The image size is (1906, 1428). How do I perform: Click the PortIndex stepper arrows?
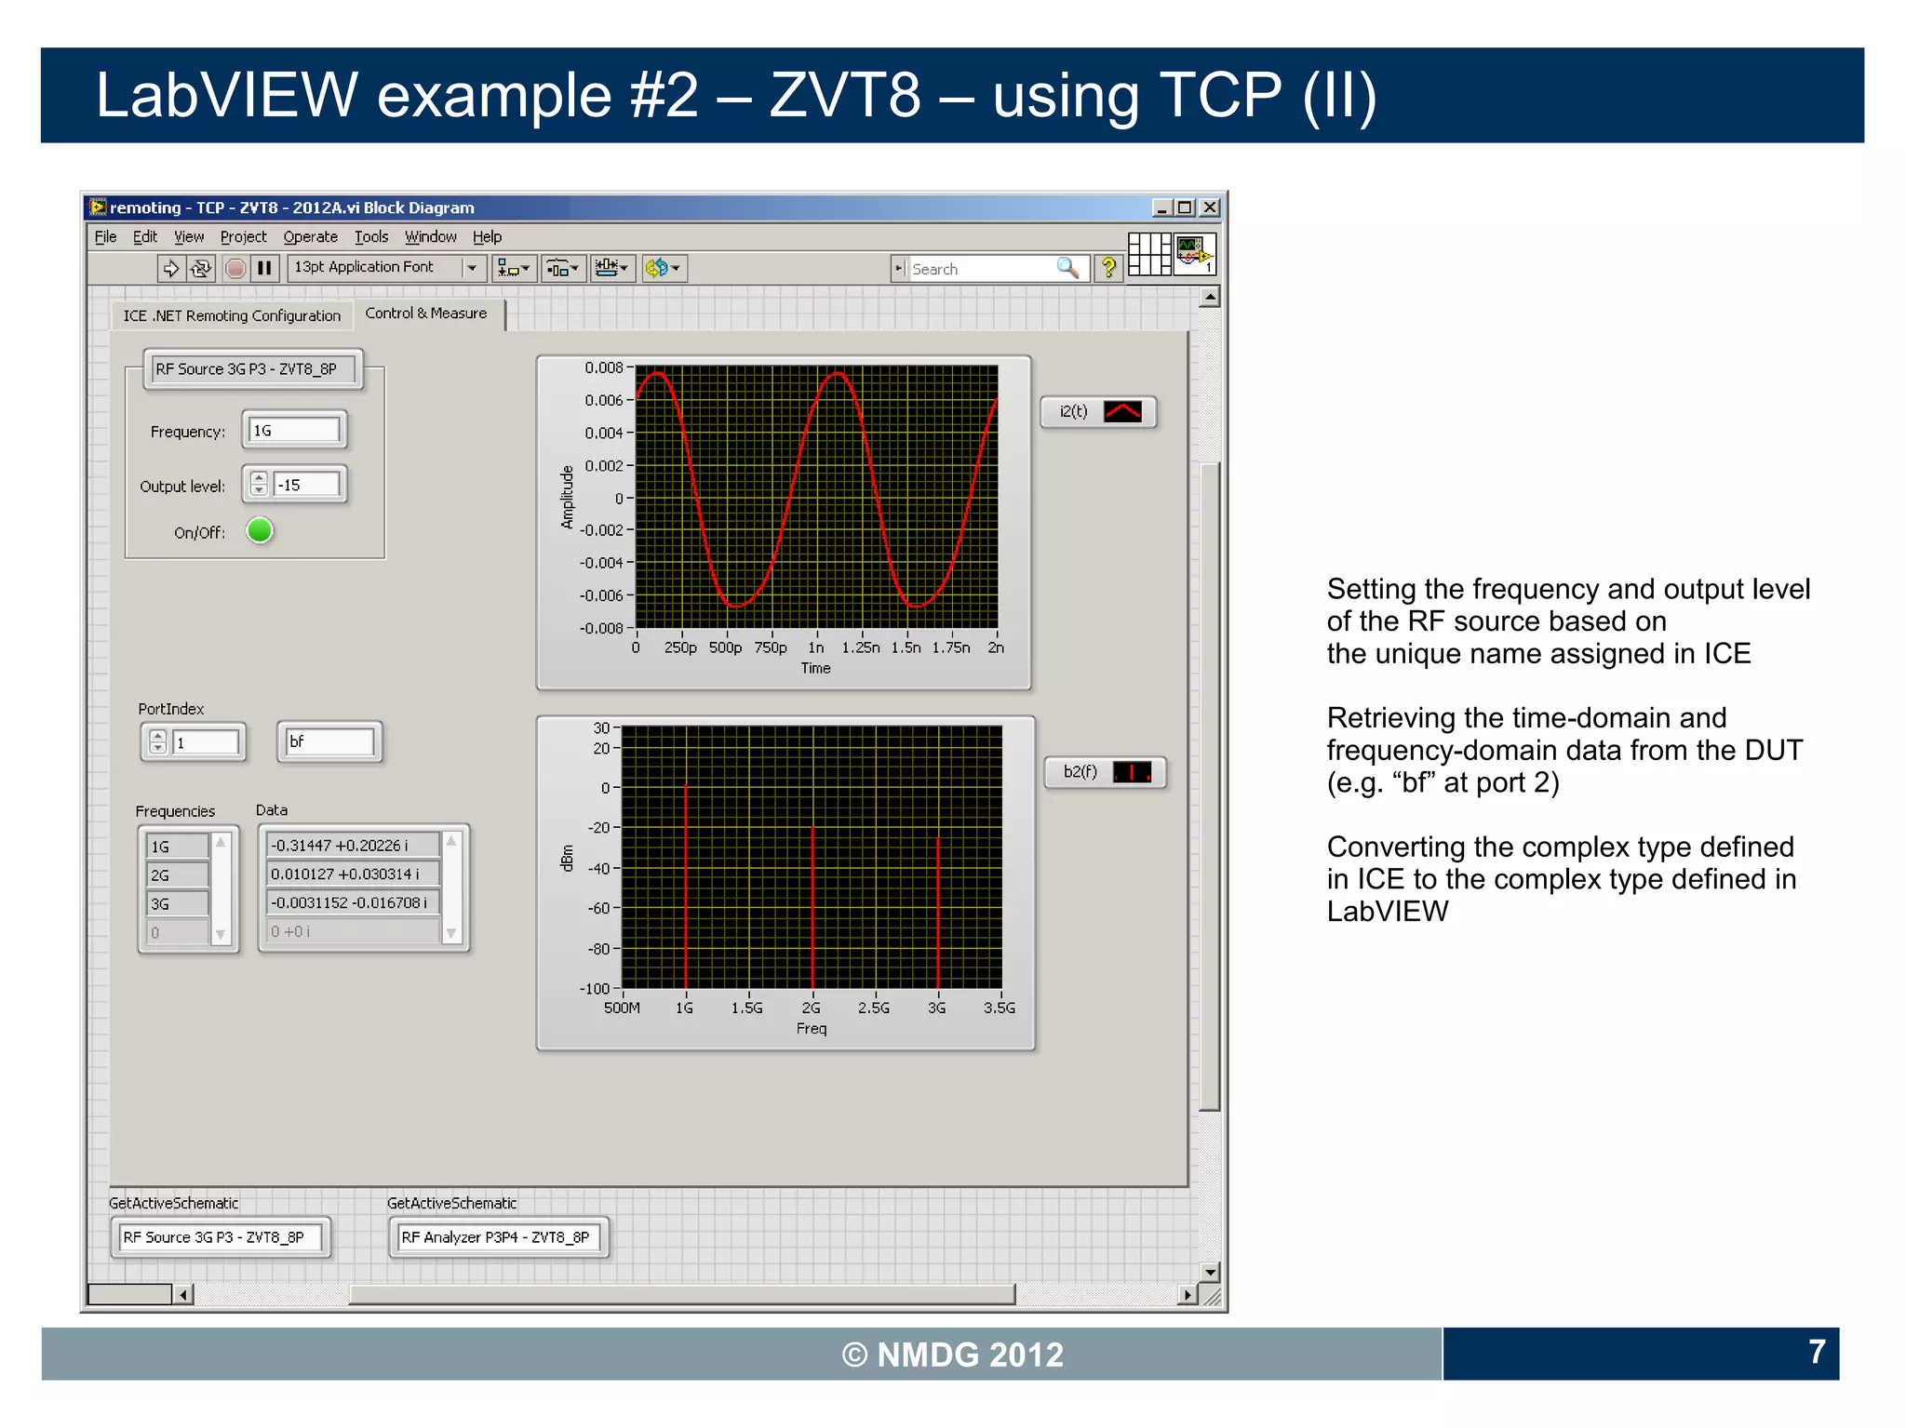(158, 742)
